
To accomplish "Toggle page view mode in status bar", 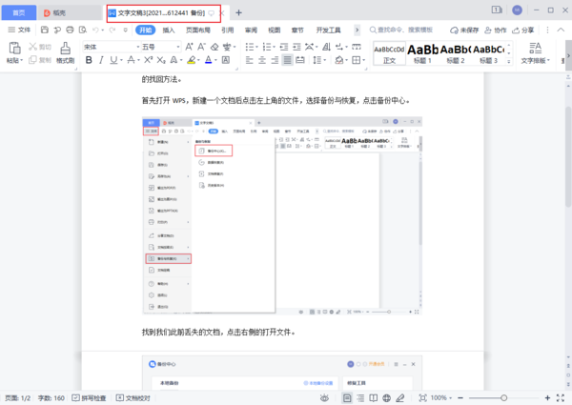I will coord(347,398).
